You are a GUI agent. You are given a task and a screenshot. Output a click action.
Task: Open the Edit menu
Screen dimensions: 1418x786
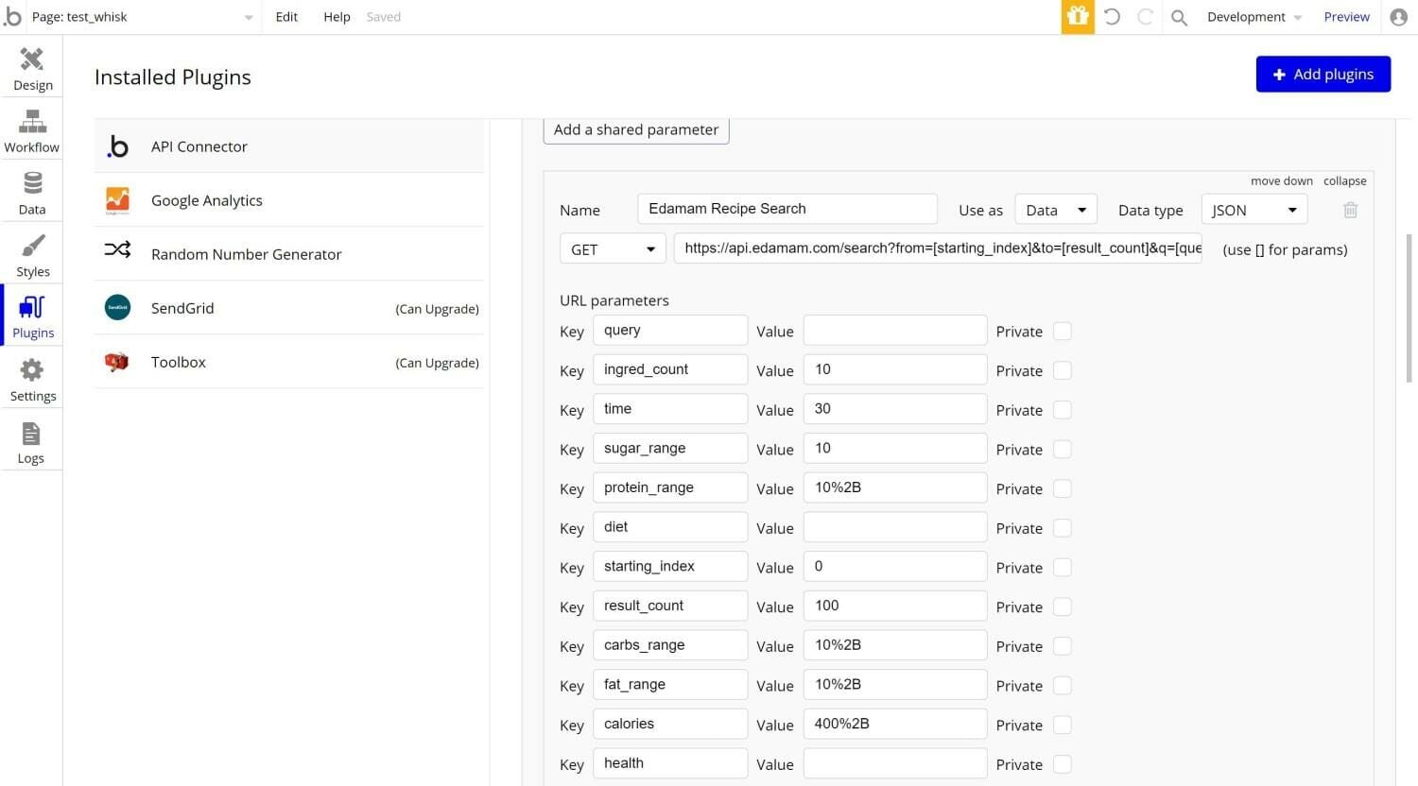286,17
